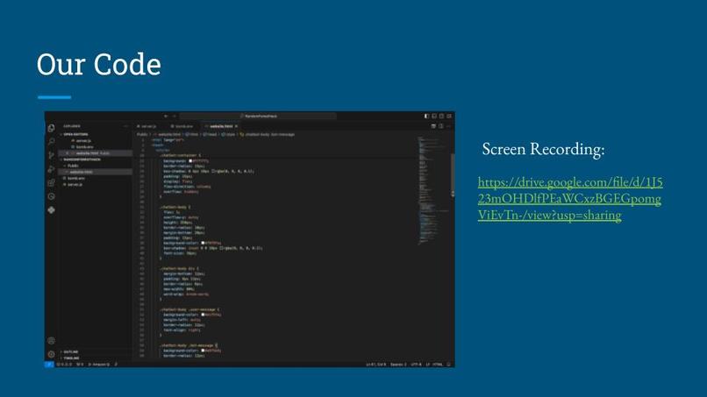Click the command center search box in title bar

(258, 117)
